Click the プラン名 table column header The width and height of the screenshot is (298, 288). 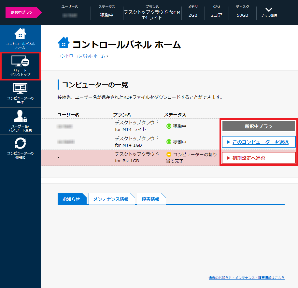pyautogui.click(x=122, y=115)
